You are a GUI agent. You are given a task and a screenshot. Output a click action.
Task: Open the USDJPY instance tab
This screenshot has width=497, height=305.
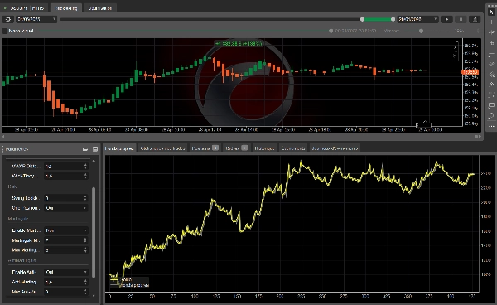click(x=25, y=8)
